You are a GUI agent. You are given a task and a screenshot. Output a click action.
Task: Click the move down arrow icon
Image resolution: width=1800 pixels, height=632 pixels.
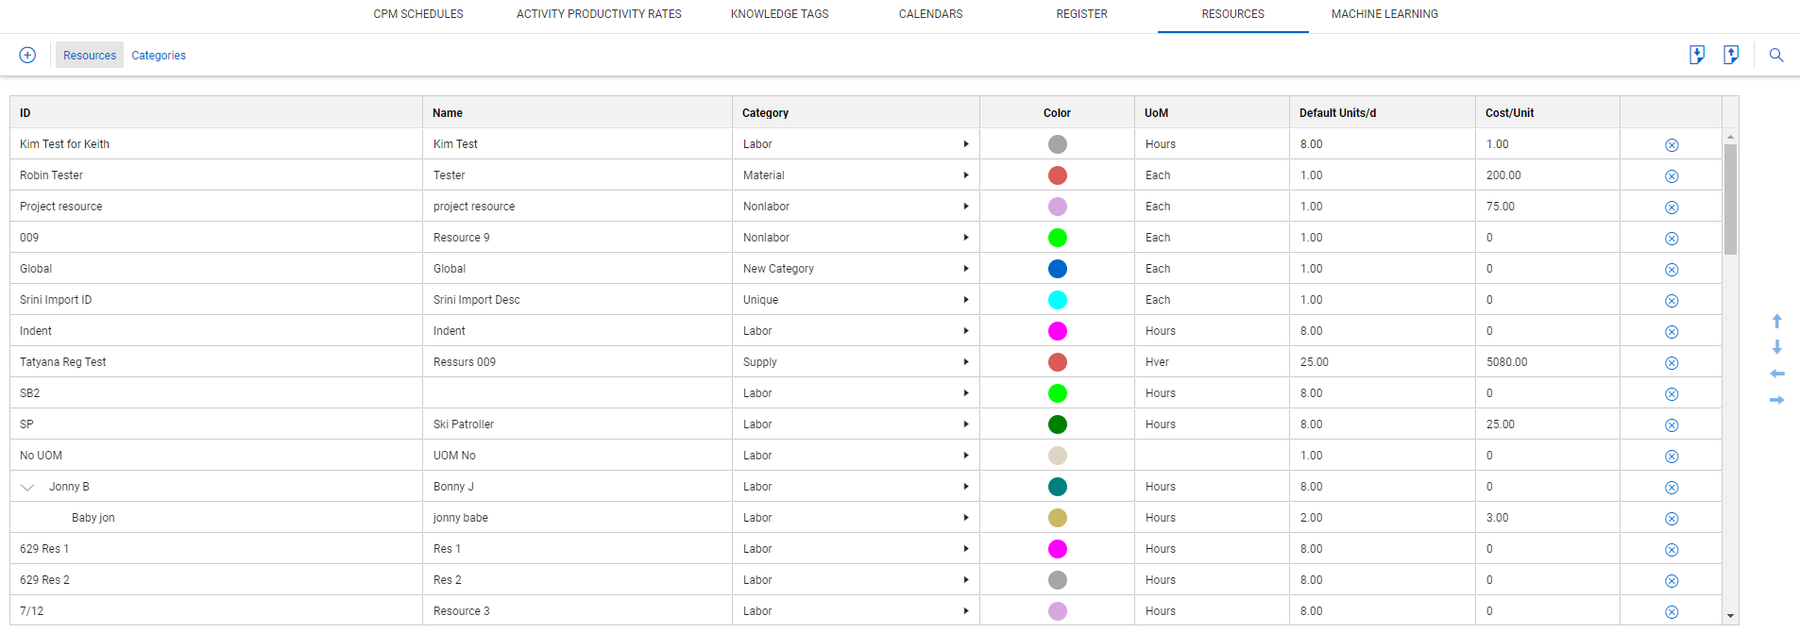(x=1776, y=347)
